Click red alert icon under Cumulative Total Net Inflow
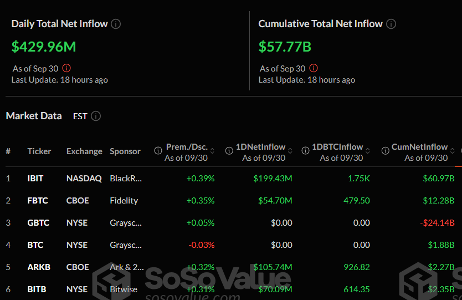This screenshot has width=462, height=300. 314,68
